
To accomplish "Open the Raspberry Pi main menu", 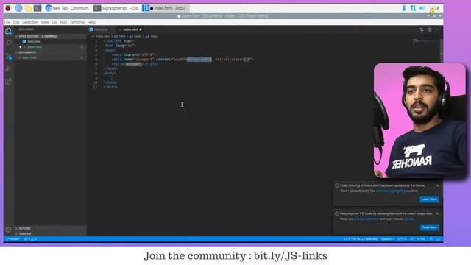I will [8, 8].
